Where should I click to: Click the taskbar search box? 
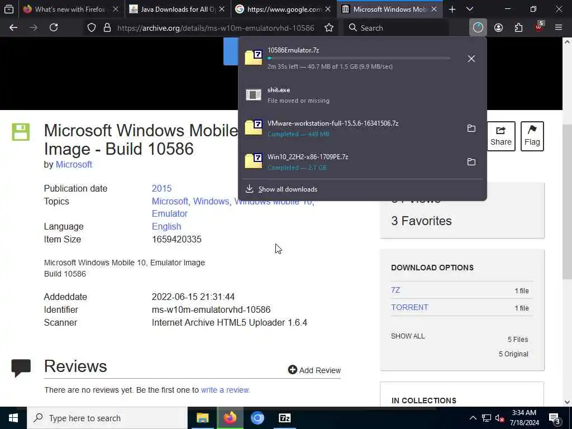(107, 418)
